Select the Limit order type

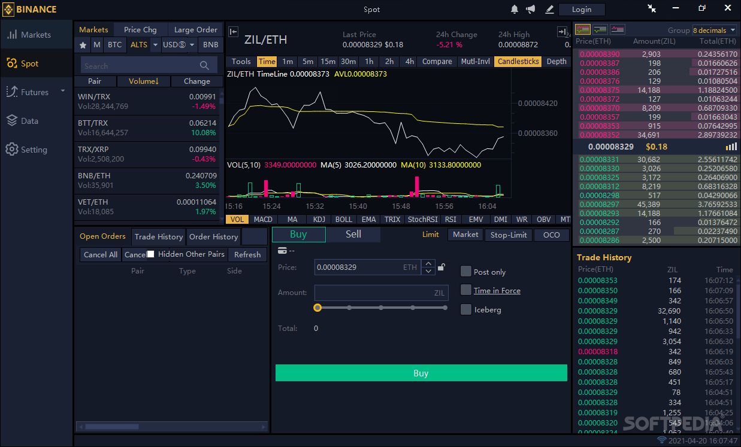tap(431, 235)
